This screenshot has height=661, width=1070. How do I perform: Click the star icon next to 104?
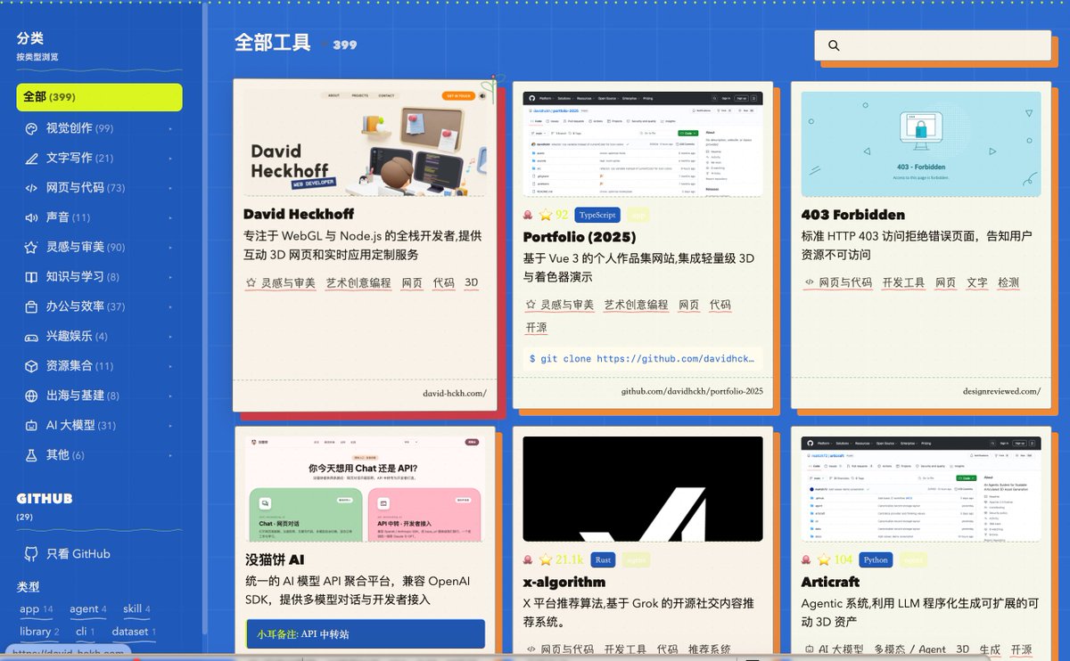[x=824, y=559]
